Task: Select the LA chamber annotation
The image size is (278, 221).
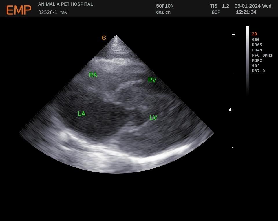Action: (82, 114)
